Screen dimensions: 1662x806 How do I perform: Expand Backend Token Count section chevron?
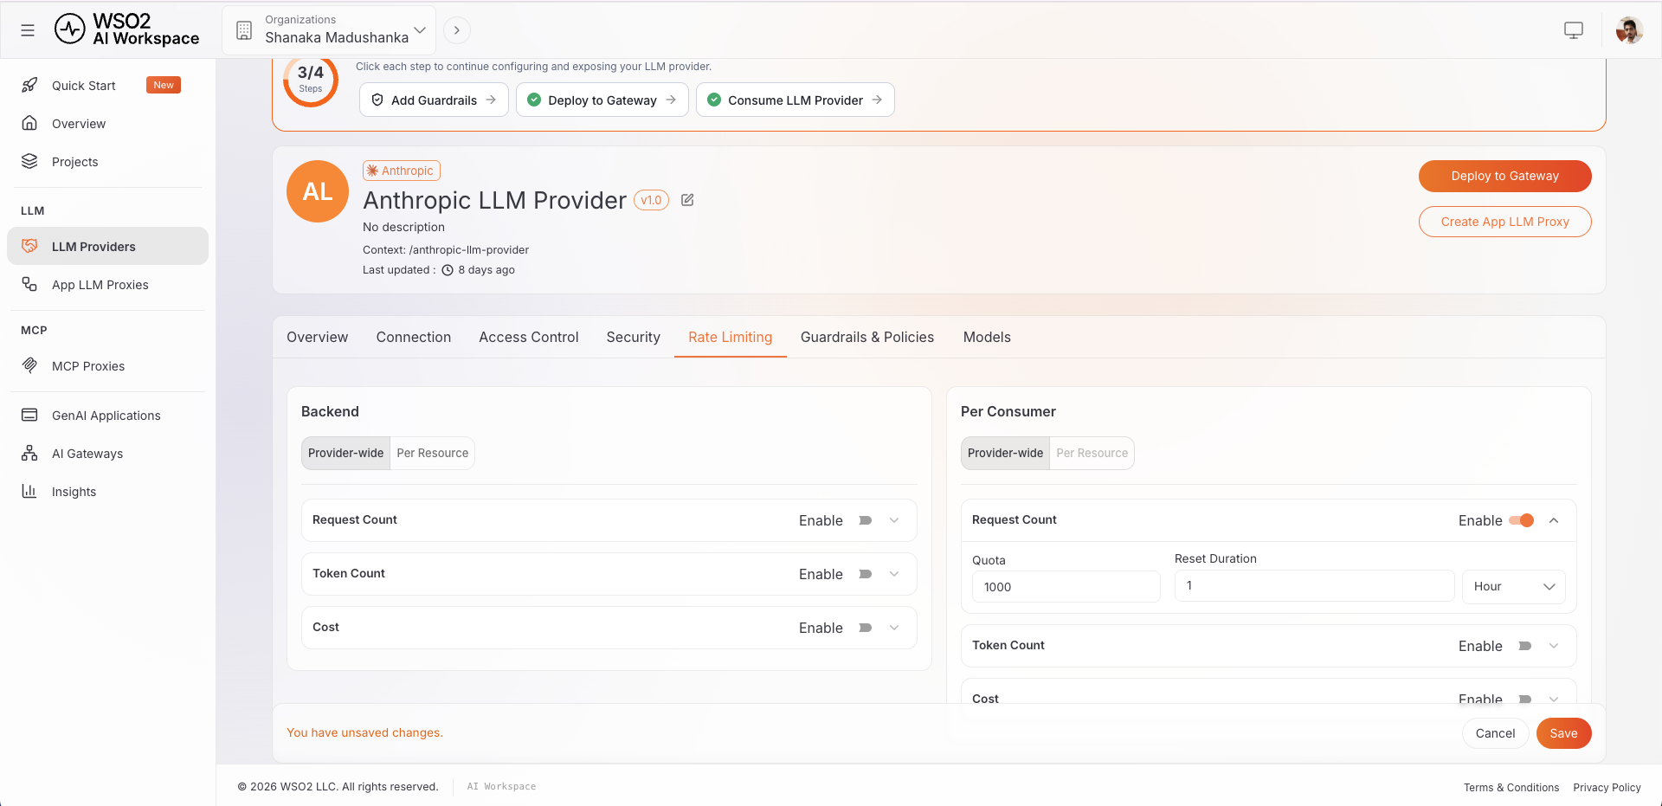coord(894,574)
